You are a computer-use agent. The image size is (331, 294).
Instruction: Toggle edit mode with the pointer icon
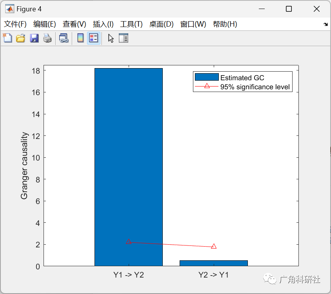tap(110, 38)
